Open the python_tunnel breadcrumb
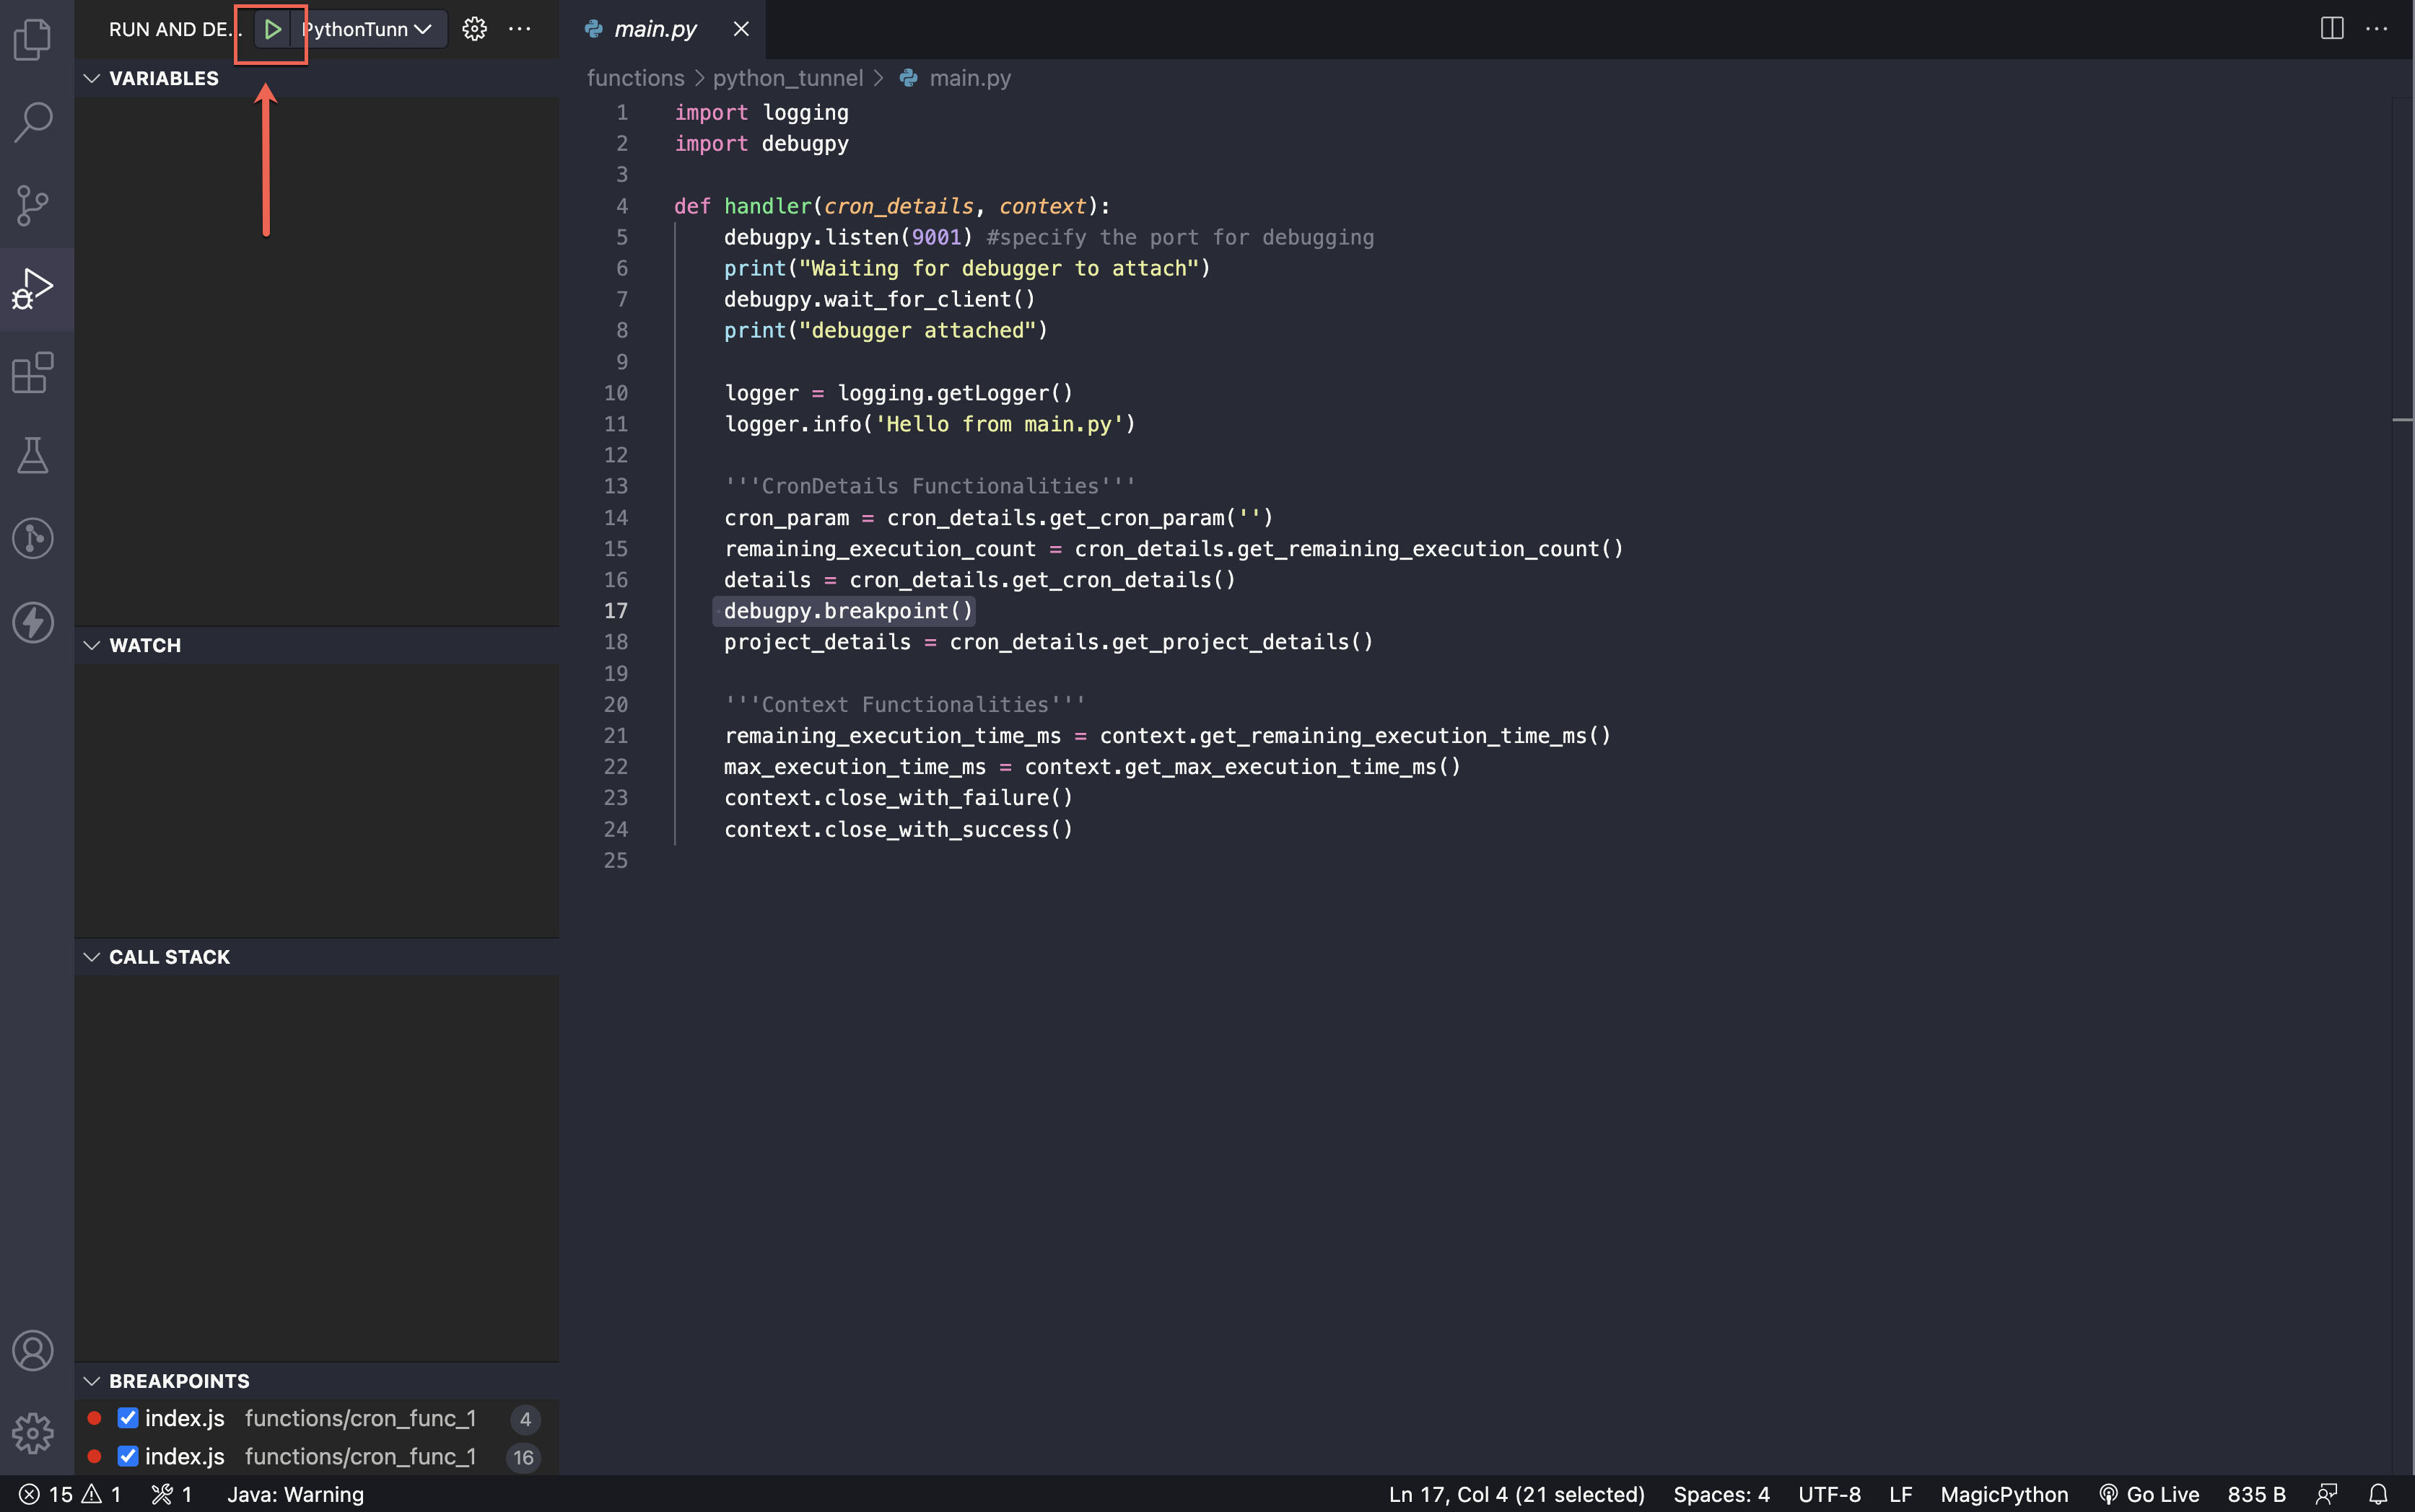Image resolution: width=2415 pixels, height=1512 pixels. coord(787,78)
